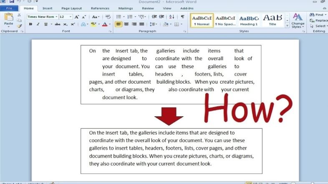This screenshot has height=184, width=328.
Task: Insert a bullet list
Action: (119, 17)
